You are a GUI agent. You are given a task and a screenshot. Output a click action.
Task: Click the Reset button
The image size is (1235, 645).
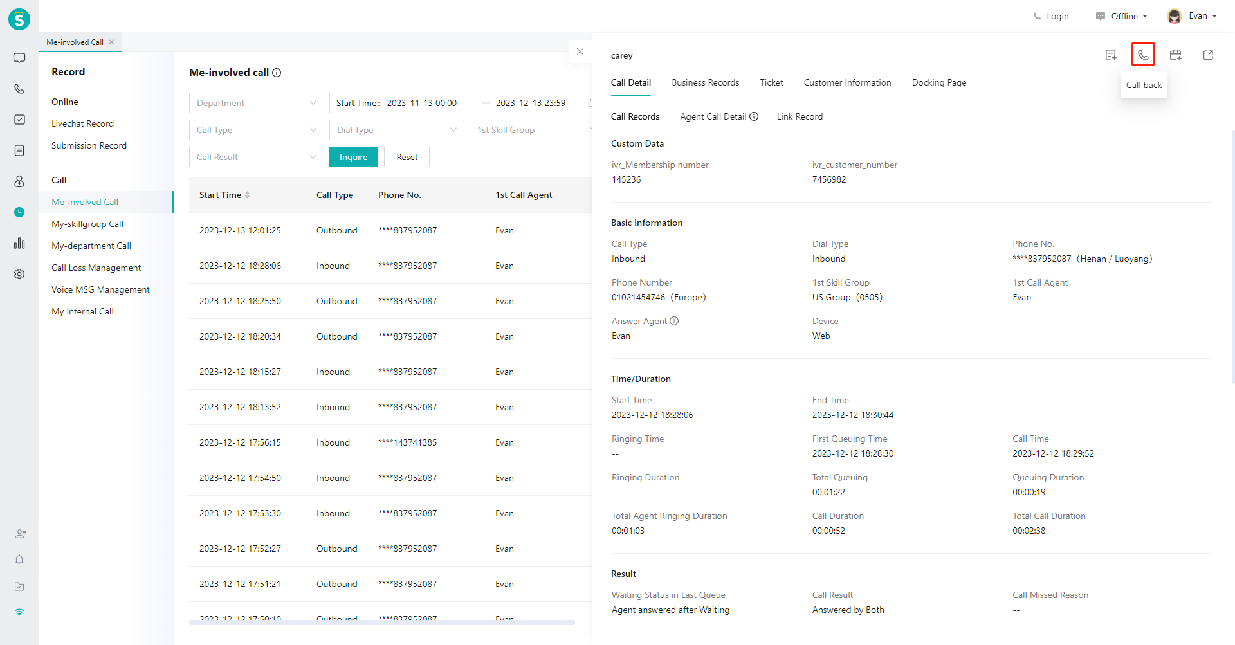tap(407, 157)
